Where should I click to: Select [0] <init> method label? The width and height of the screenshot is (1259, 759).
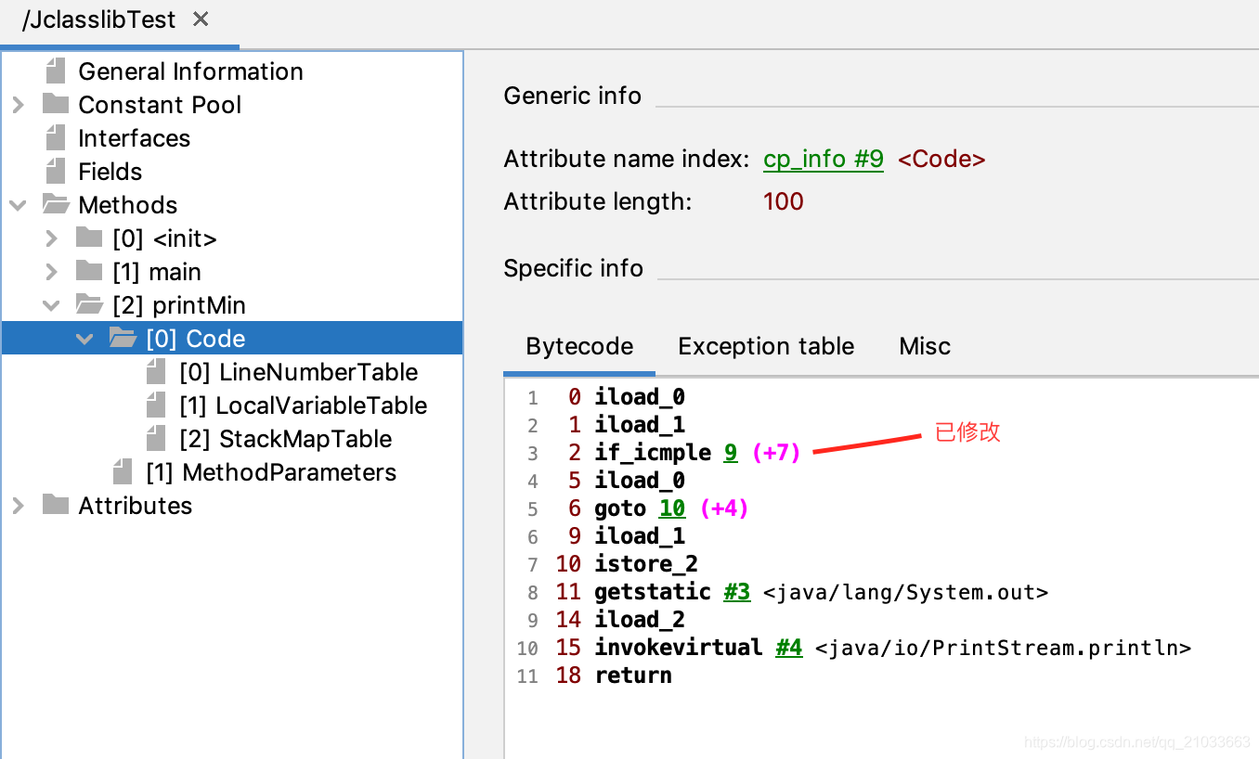click(164, 238)
